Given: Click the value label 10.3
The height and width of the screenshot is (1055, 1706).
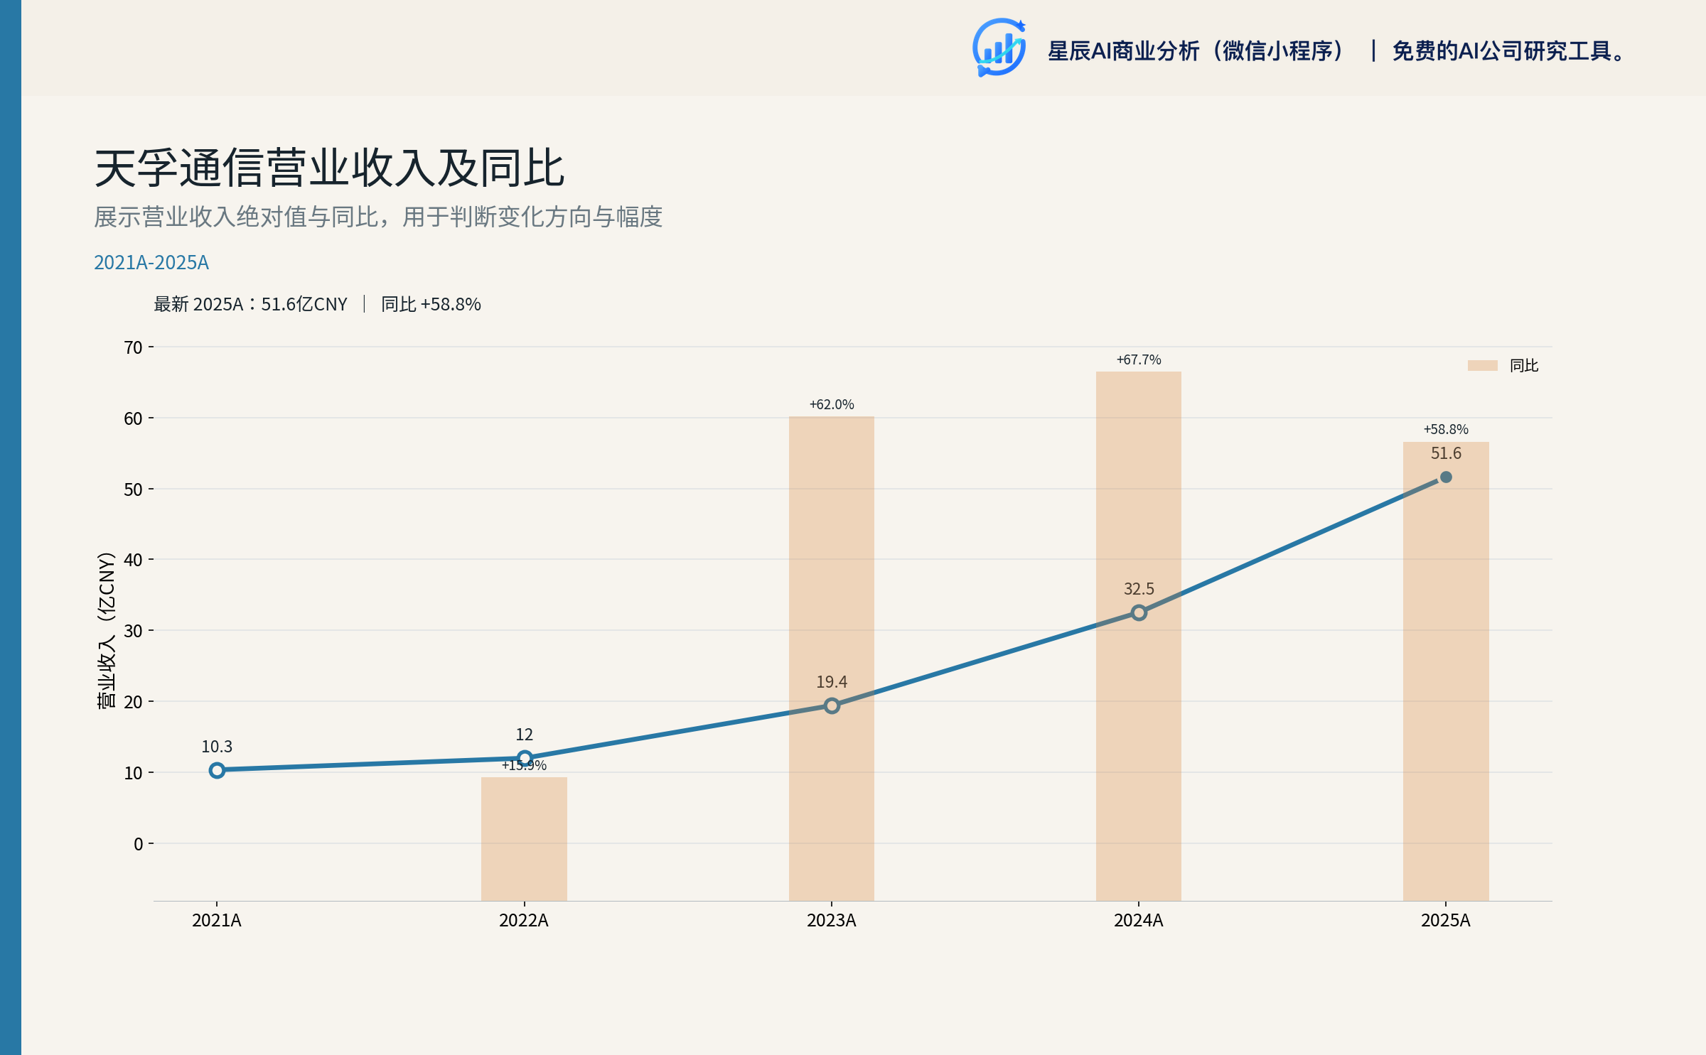Looking at the screenshot, I should [x=217, y=747].
